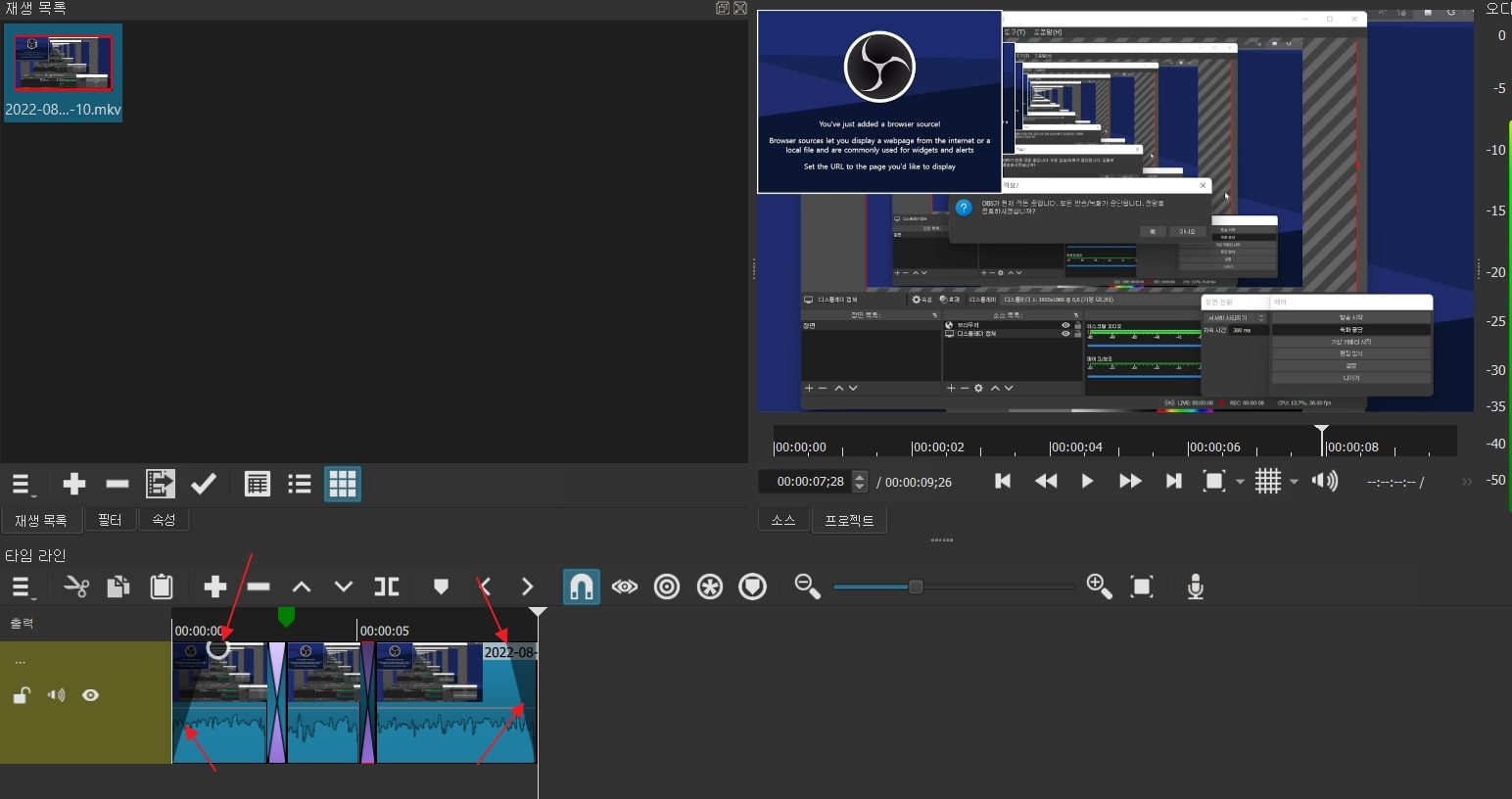1512x799 pixels.
Task: Open the 재생 목록 tab
Action: (x=41, y=520)
